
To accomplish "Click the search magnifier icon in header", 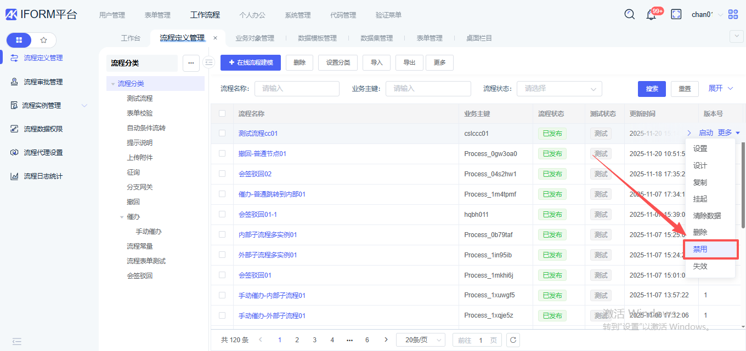I will (630, 14).
